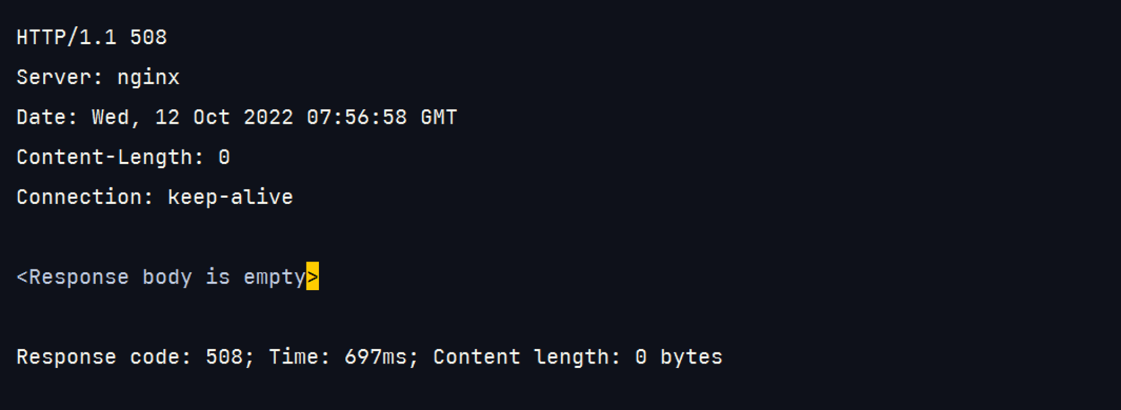Select the Server: nginx header line
The height and width of the screenshot is (410, 1121).
click(98, 77)
